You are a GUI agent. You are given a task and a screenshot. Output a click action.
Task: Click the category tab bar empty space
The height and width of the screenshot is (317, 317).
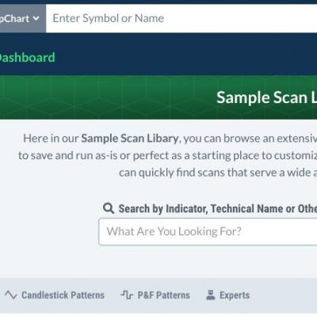284,295
